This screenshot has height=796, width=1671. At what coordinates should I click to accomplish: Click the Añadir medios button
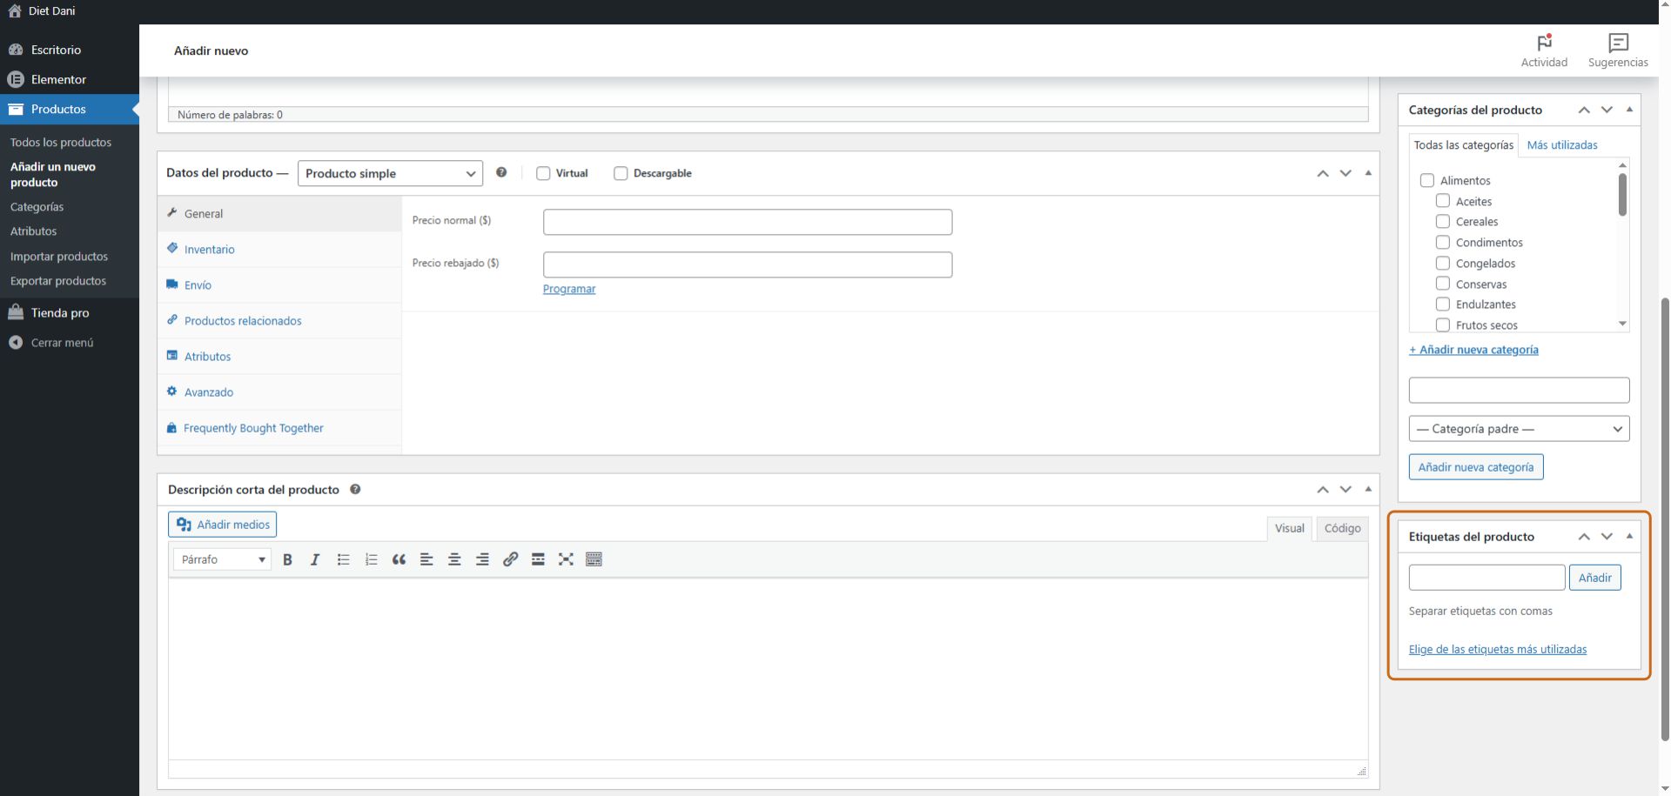coord(223,525)
